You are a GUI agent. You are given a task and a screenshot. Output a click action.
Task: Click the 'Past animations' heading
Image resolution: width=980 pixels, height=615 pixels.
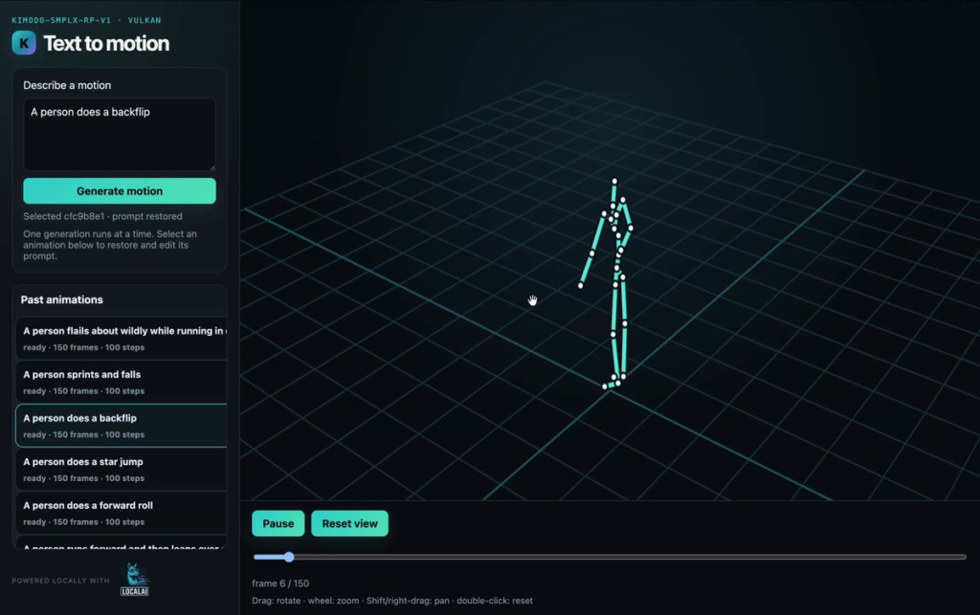[62, 299]
